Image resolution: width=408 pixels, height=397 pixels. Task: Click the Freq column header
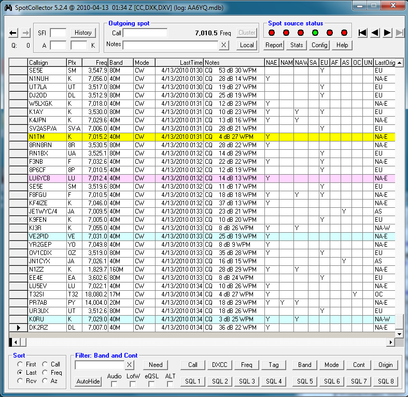[95, 63]
